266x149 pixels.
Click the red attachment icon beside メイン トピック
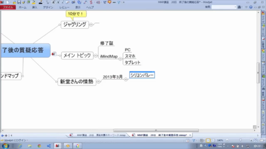(54, 54)
